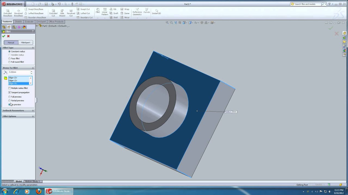Click Zoom to Area icon
348x195 pixels.
tap(171, 23)
